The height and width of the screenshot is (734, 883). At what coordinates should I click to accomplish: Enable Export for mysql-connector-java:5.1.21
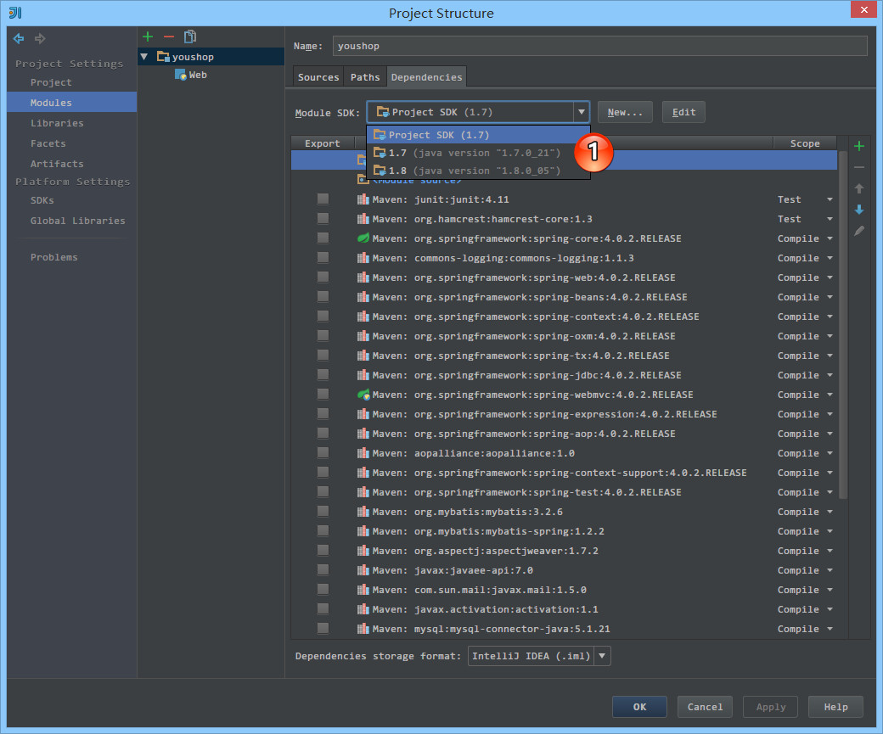323,629
